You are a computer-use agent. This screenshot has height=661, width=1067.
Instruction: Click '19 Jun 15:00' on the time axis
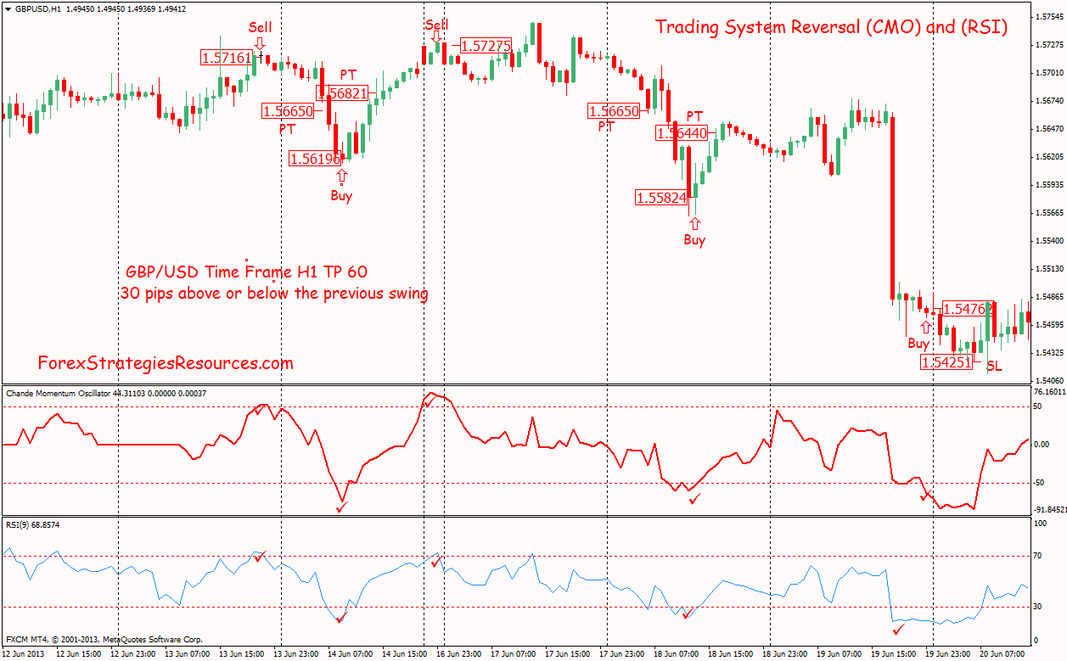tap(892, 654)
